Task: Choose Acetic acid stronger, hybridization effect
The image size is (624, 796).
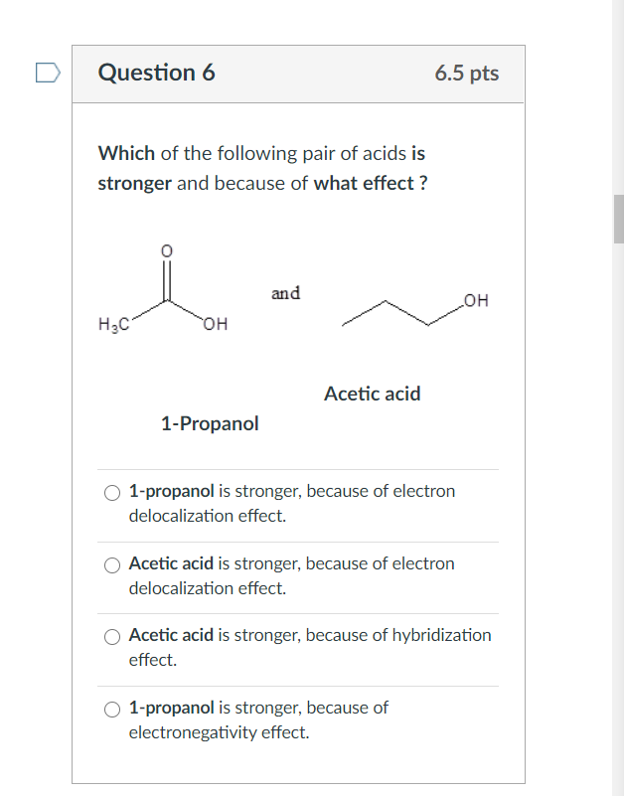Action: [112, 637]
